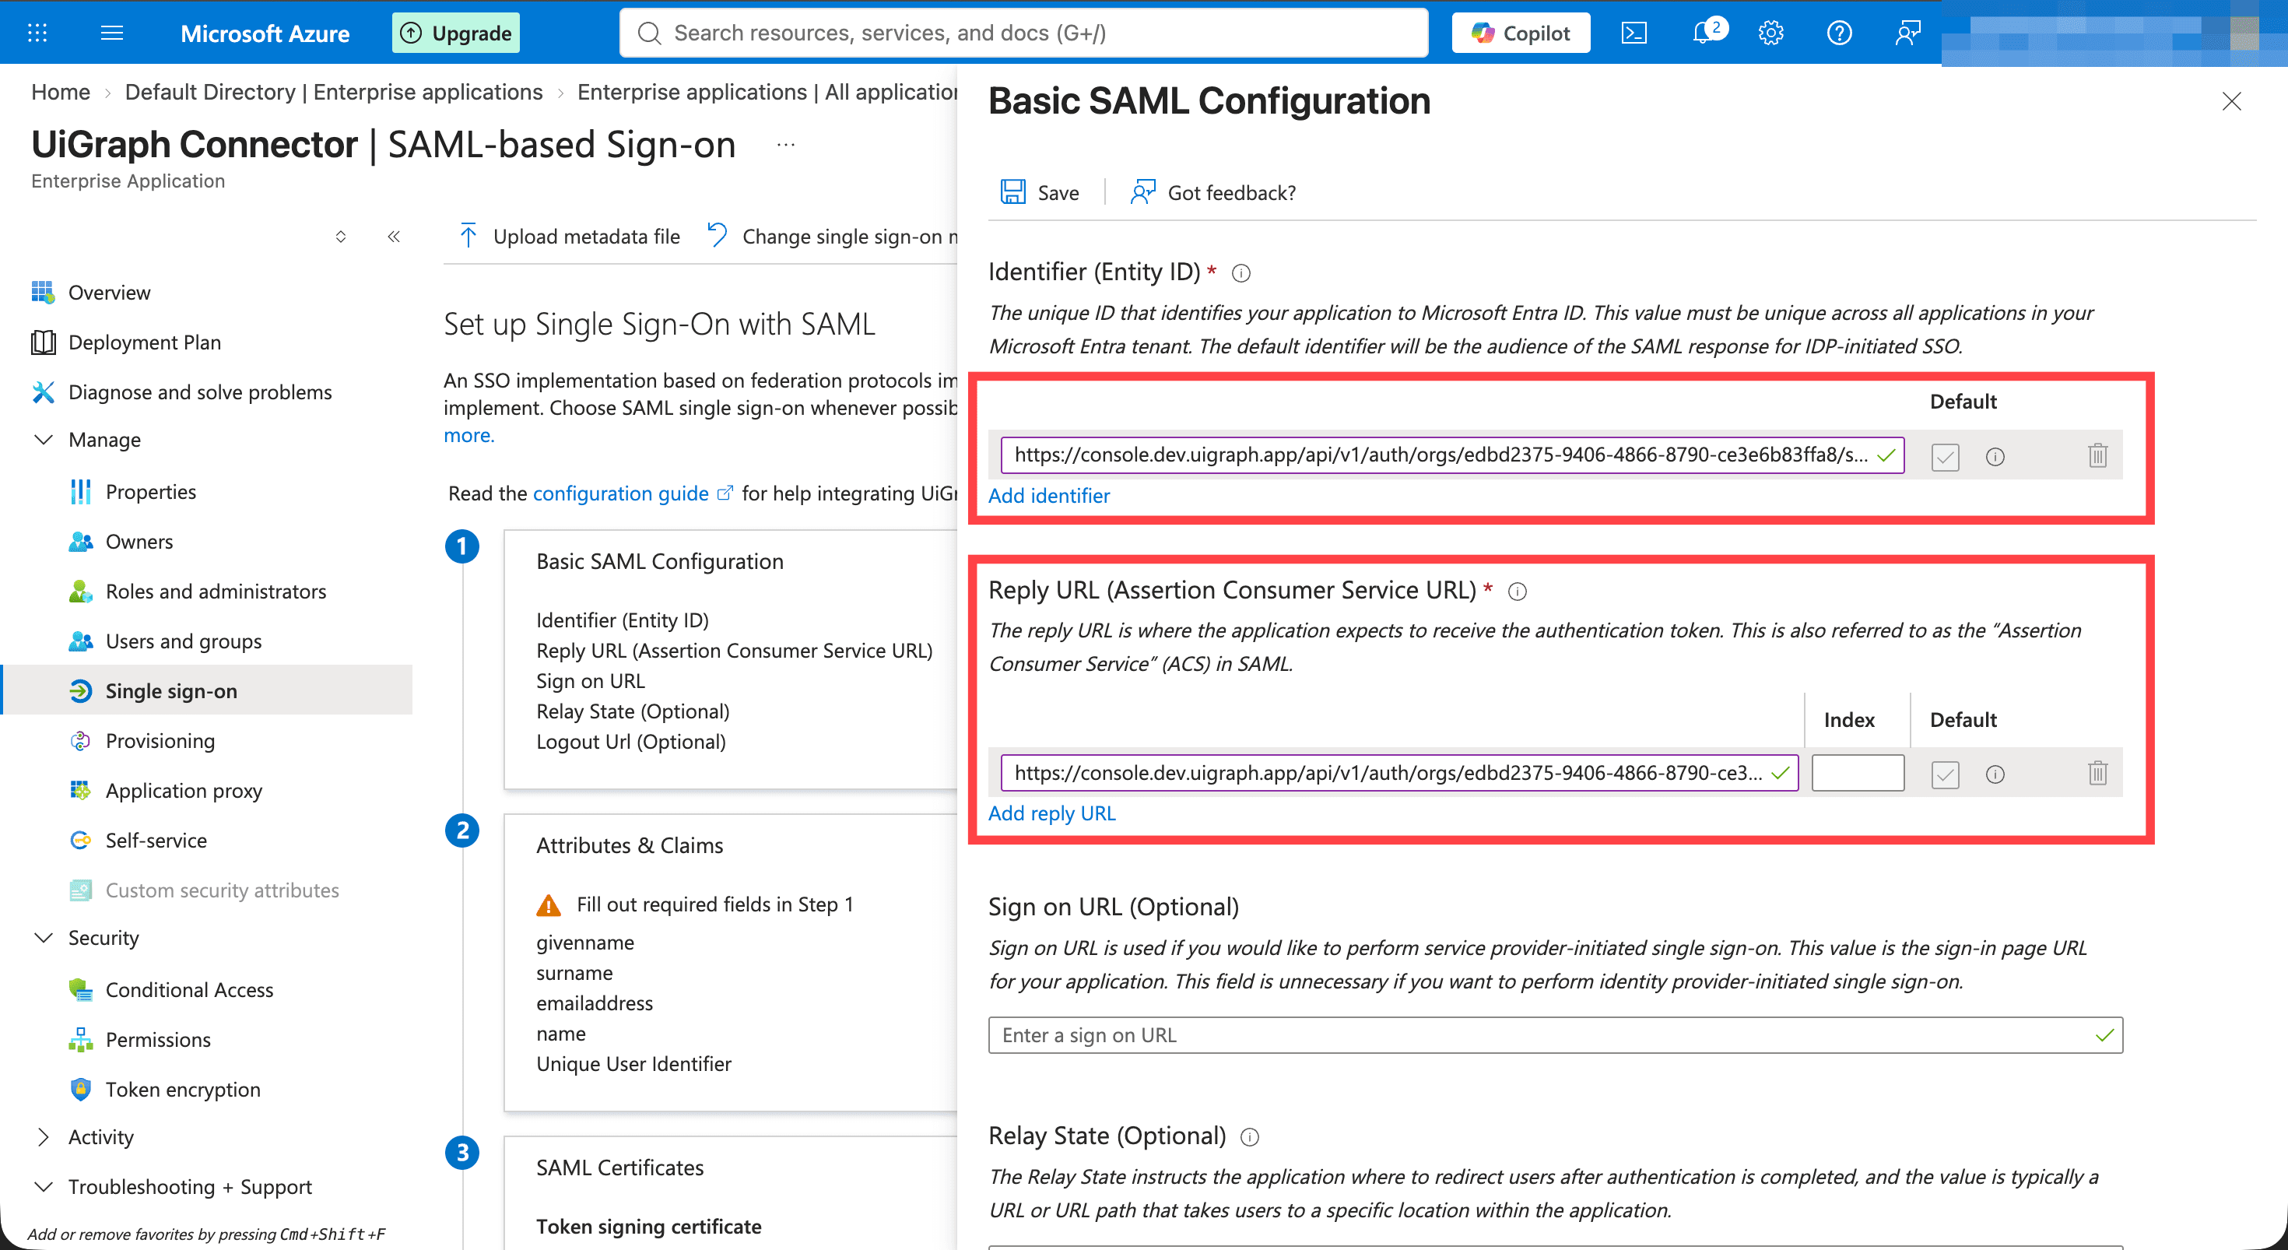2288x1250 pixels.
Task: Open the feedback icon in top bar
Action: point(1907,33)
